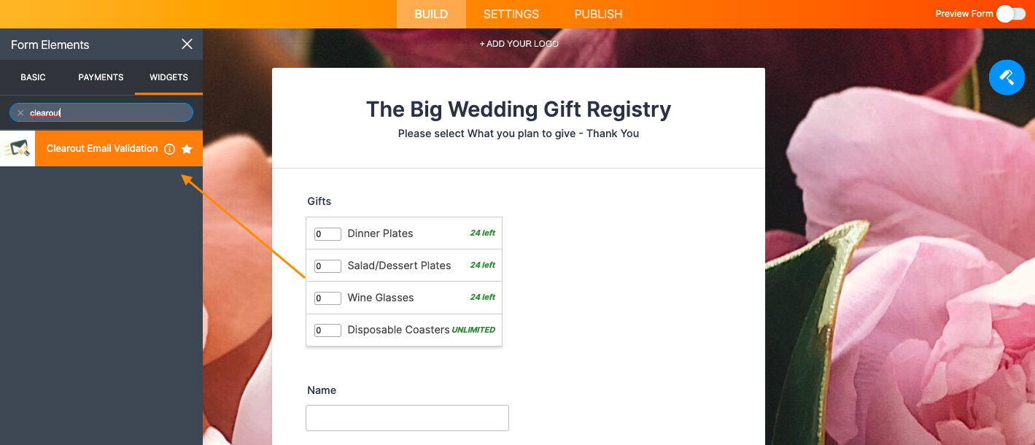Favorite the Clearout Email Validation widget
This screenshot has width=1035, height=445.
click(187, 149)
